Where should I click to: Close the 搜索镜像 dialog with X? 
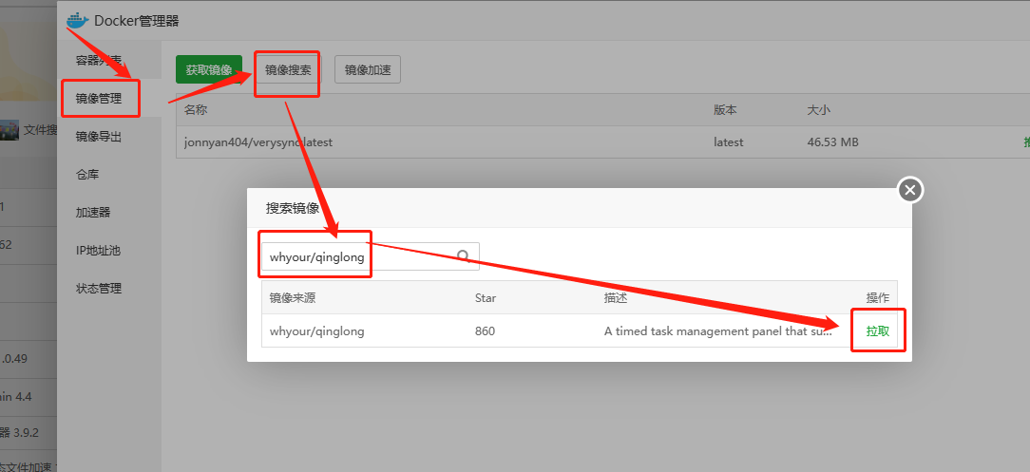coord(910,191)
